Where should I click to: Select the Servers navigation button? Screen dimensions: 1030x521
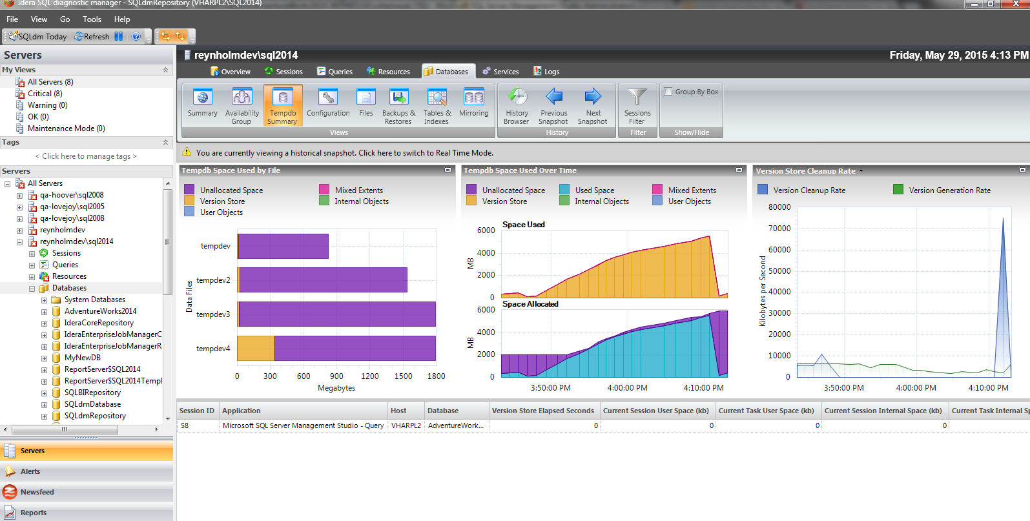click(87, 451)
